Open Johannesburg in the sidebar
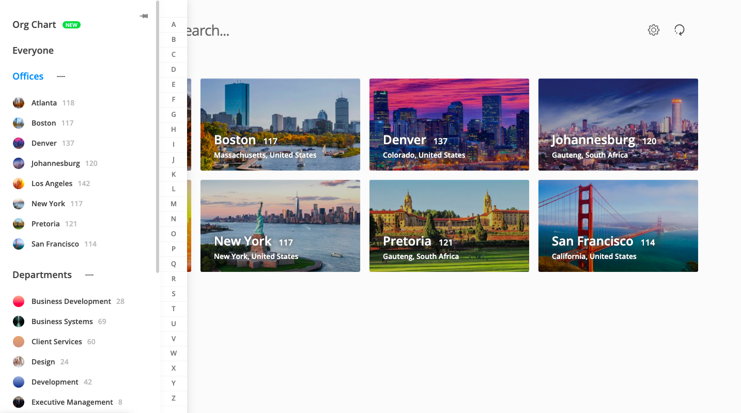 [x=56, y=163]
